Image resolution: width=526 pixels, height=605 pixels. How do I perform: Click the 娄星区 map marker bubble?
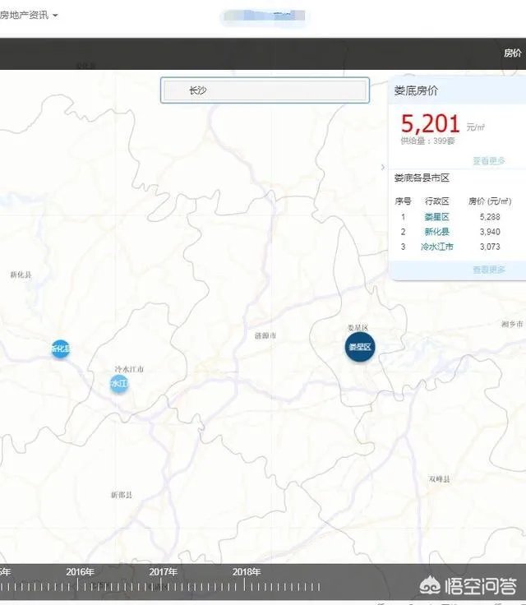[359, 347]
